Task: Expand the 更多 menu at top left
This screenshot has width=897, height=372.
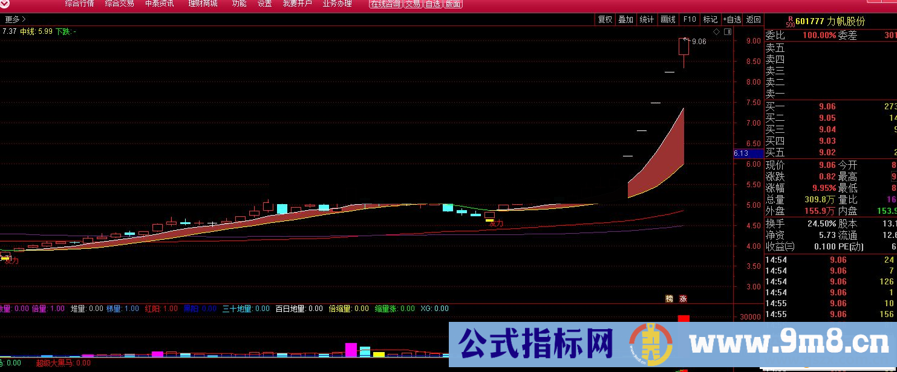Action: [12, 19]
